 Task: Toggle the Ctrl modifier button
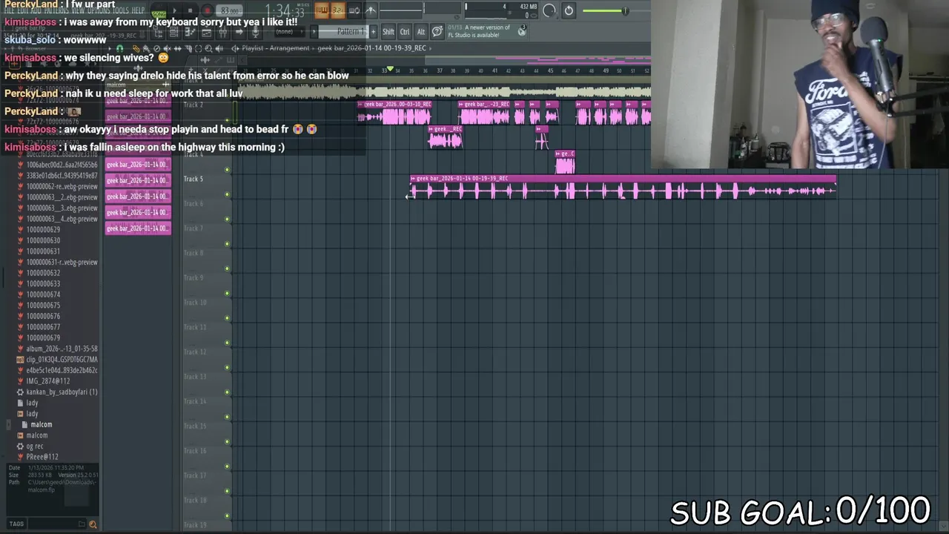click(404, 31)
